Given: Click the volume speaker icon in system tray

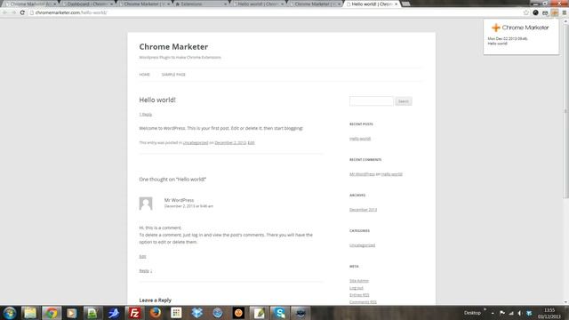Looking at the screenshot, I should coord(520,313).
